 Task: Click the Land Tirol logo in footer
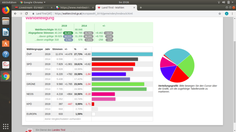click(x=29, y=130)
